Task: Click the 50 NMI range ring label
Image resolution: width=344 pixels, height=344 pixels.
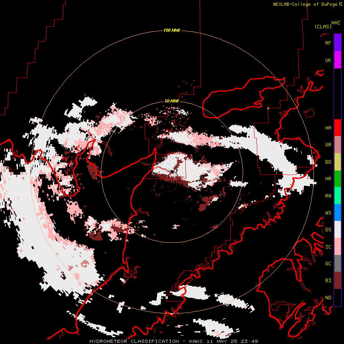Action: click(172, 101)
